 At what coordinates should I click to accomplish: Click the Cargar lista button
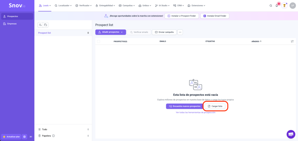215,106
